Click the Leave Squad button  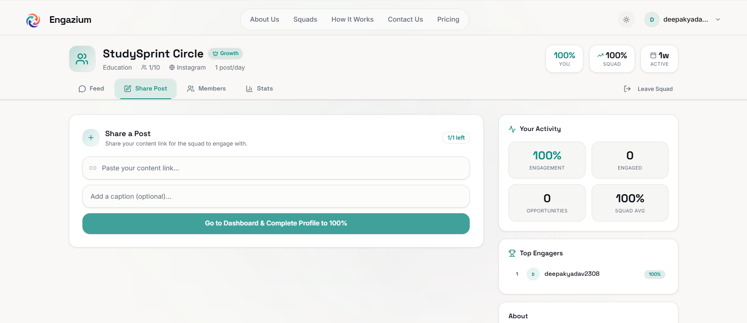(x=648, y=89)
